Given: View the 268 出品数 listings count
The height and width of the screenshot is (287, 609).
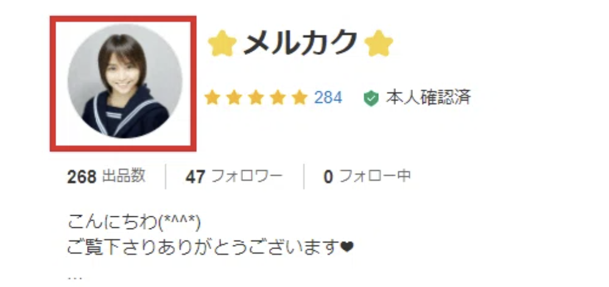Looking at the screenshot, I should [107, 177].
